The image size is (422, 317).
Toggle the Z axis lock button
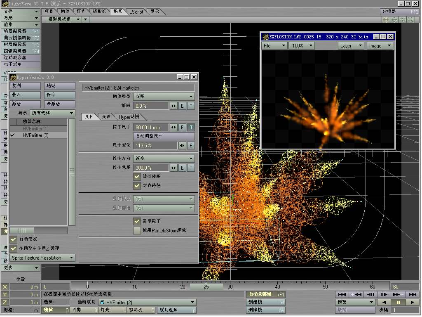(x=5, y=303)
